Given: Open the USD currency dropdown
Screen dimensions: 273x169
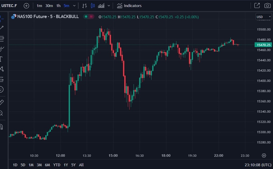Looking at the screenshot, I should tap(264, 17).
